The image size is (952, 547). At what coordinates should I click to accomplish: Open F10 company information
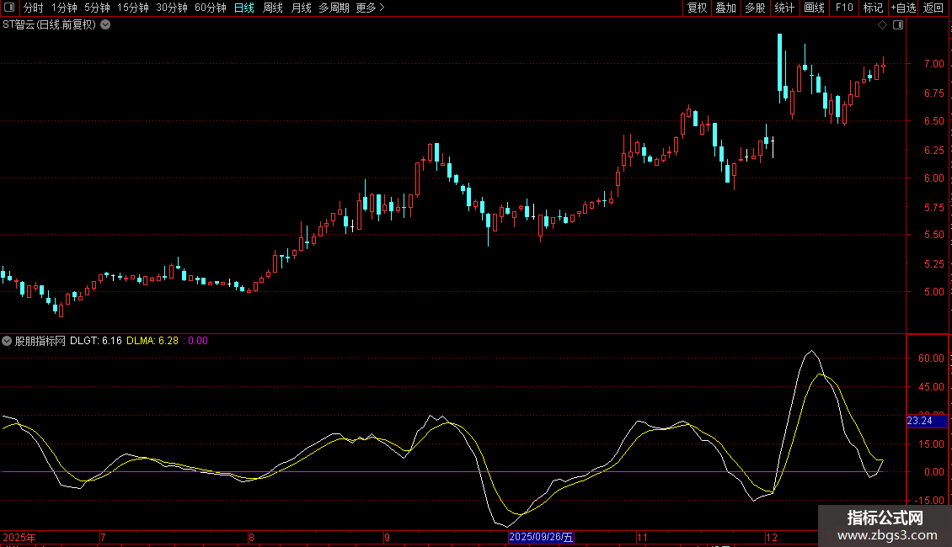(844, 8)
